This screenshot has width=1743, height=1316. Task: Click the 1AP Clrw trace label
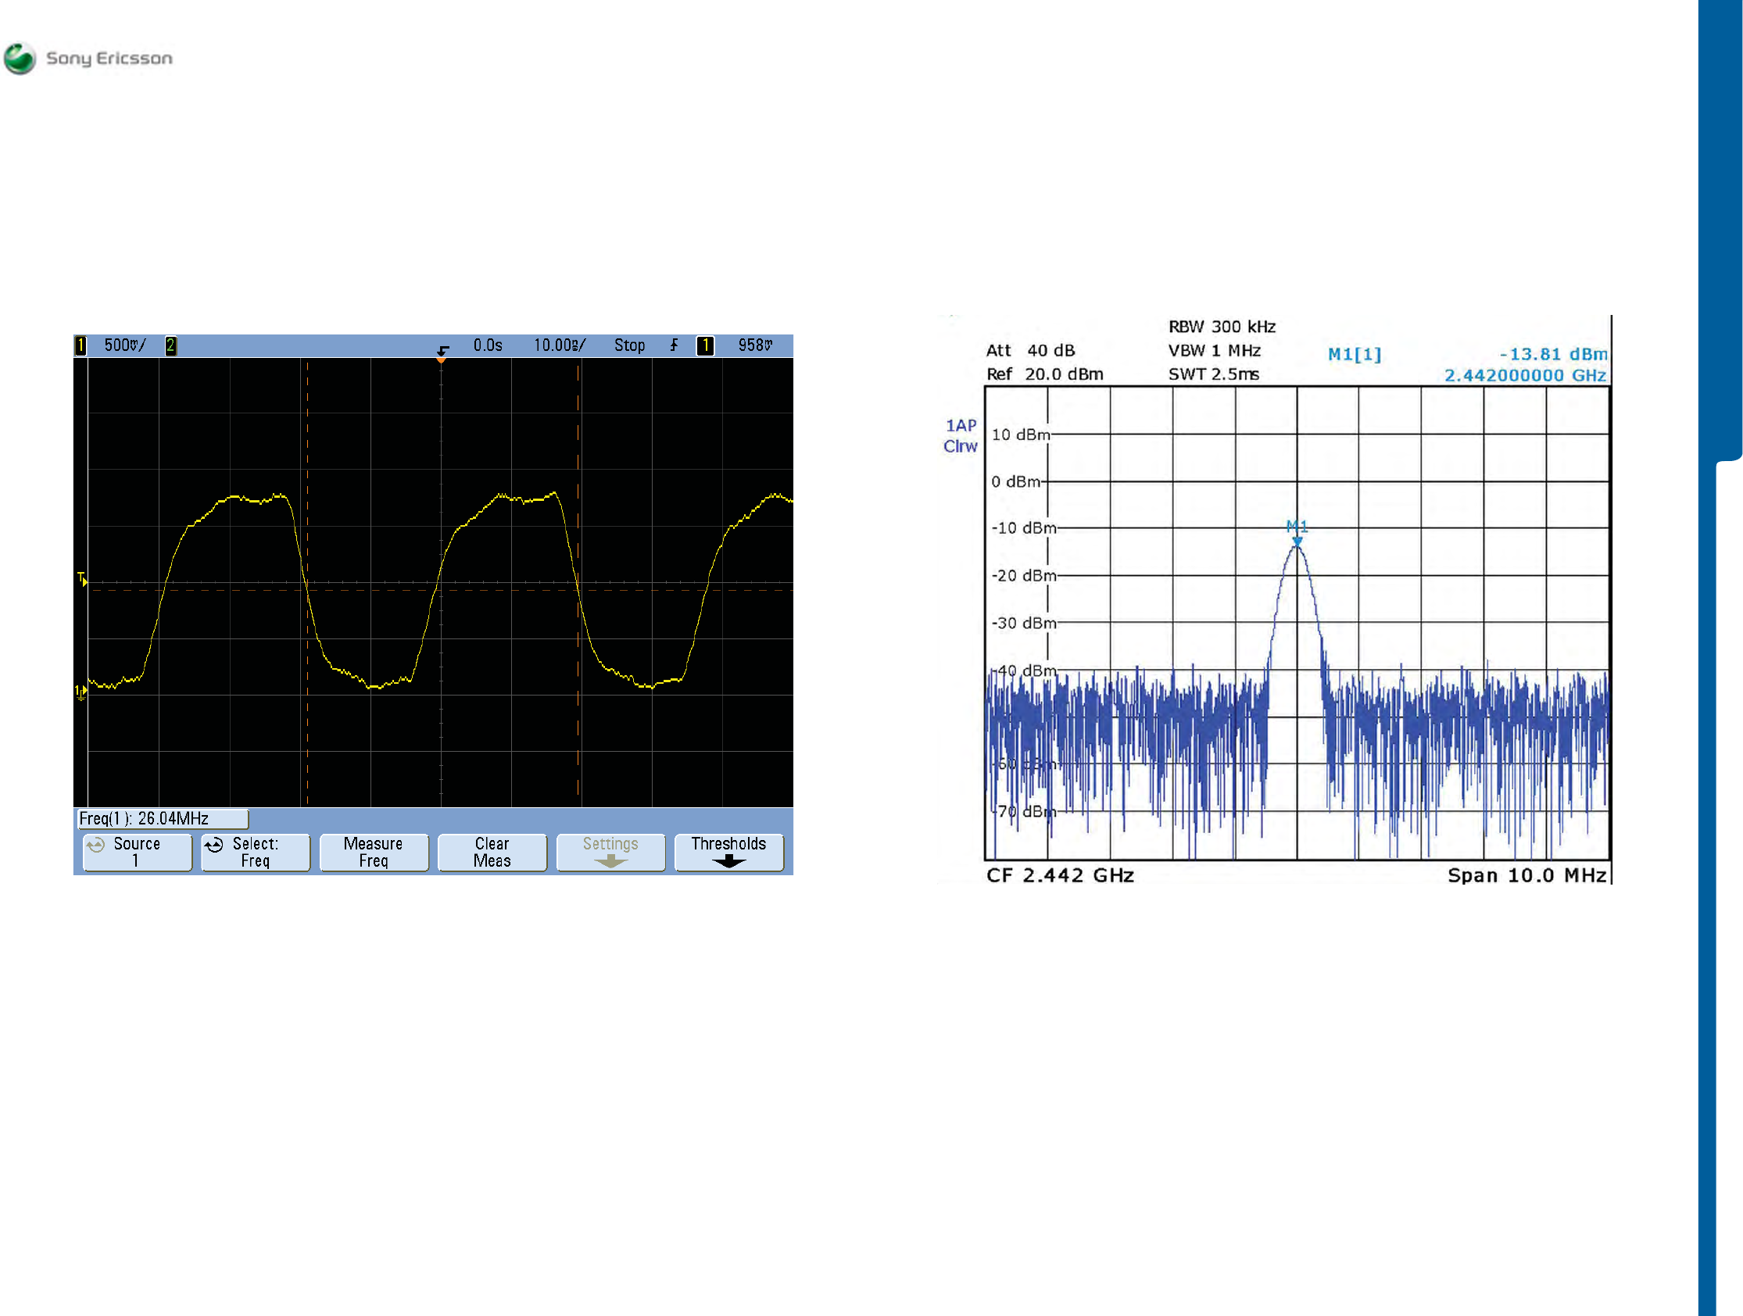(961, 436)
